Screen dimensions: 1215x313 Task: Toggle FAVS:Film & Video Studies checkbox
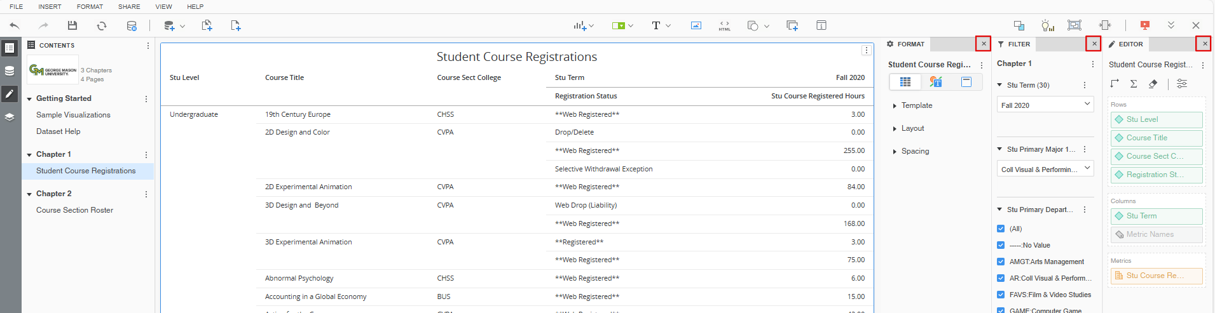1001,295
